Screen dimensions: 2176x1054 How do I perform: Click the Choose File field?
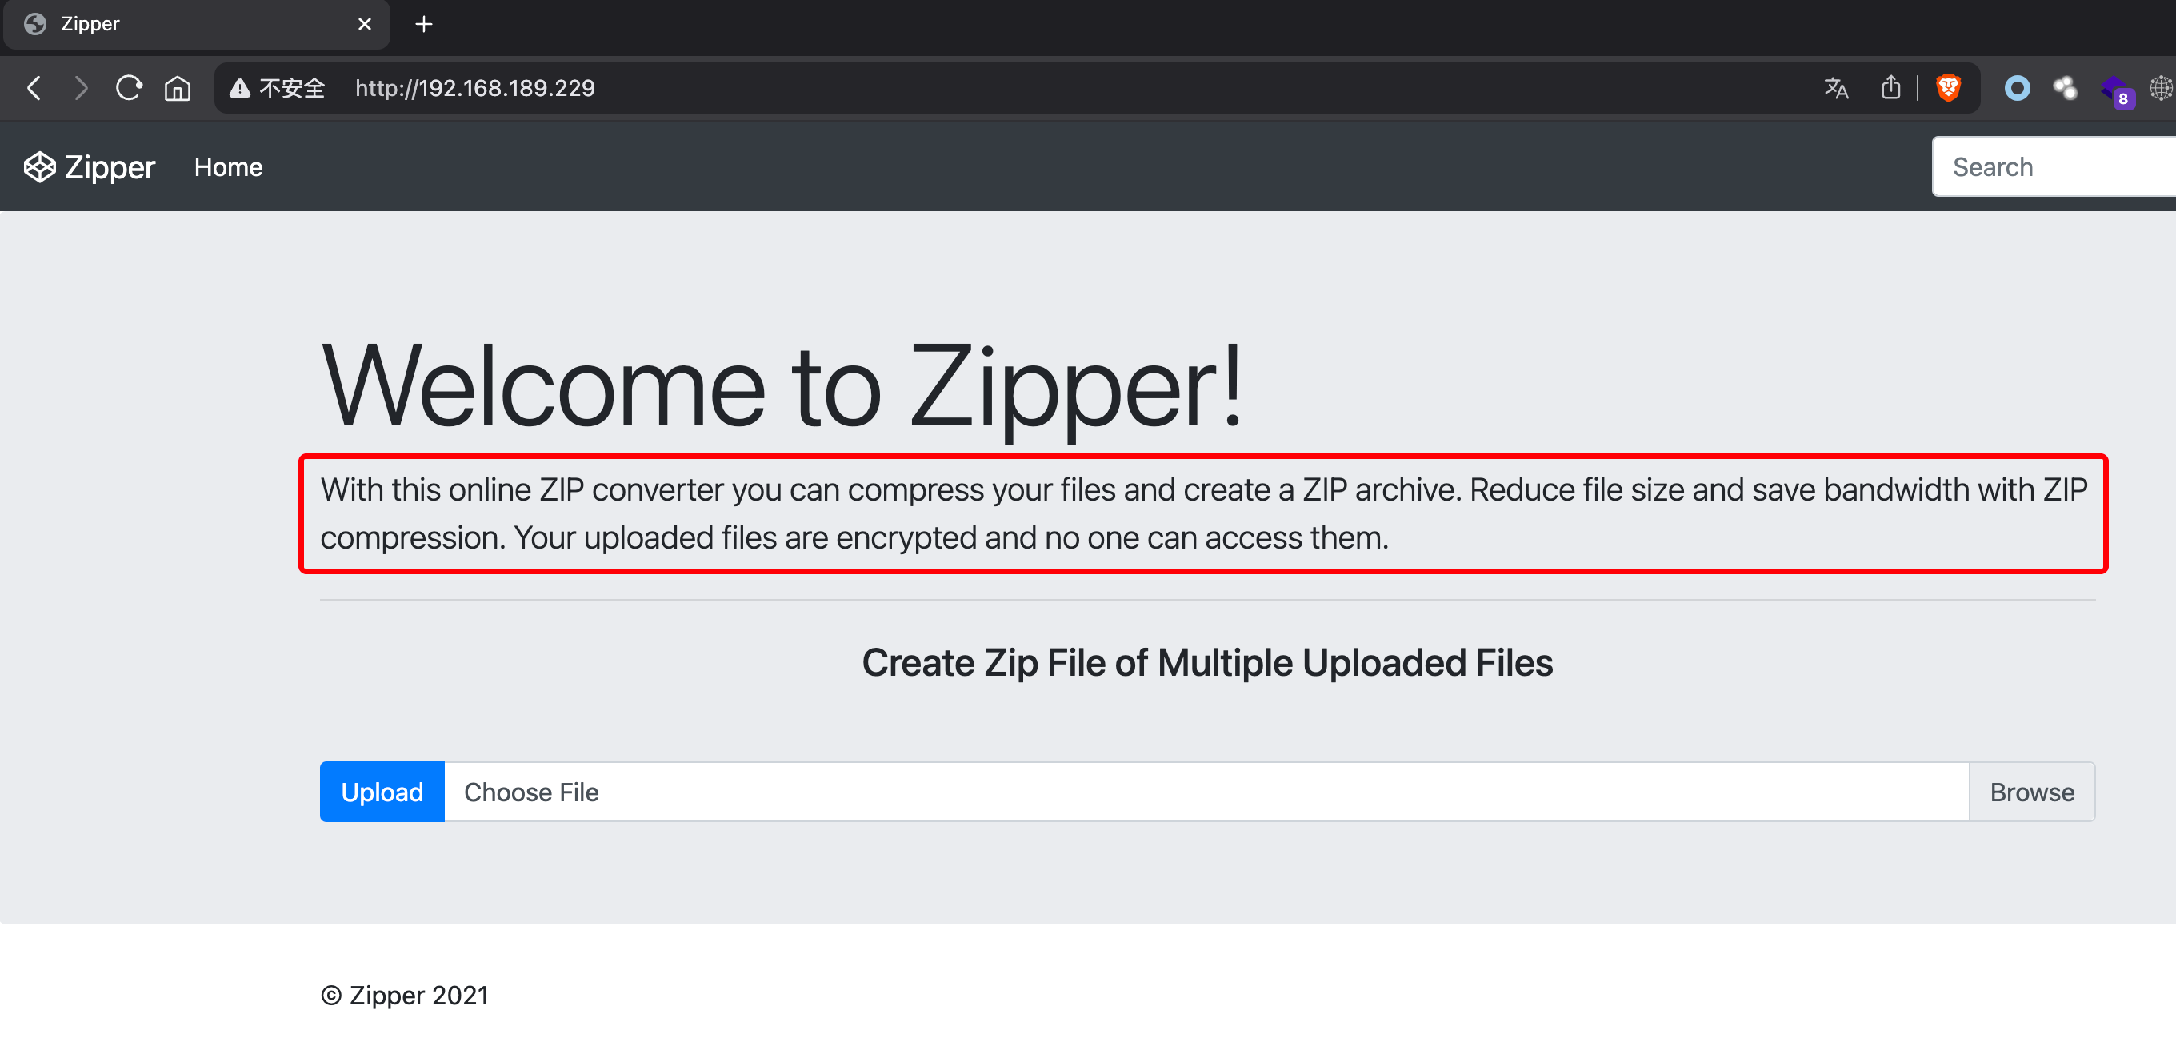pos(1205,792)
